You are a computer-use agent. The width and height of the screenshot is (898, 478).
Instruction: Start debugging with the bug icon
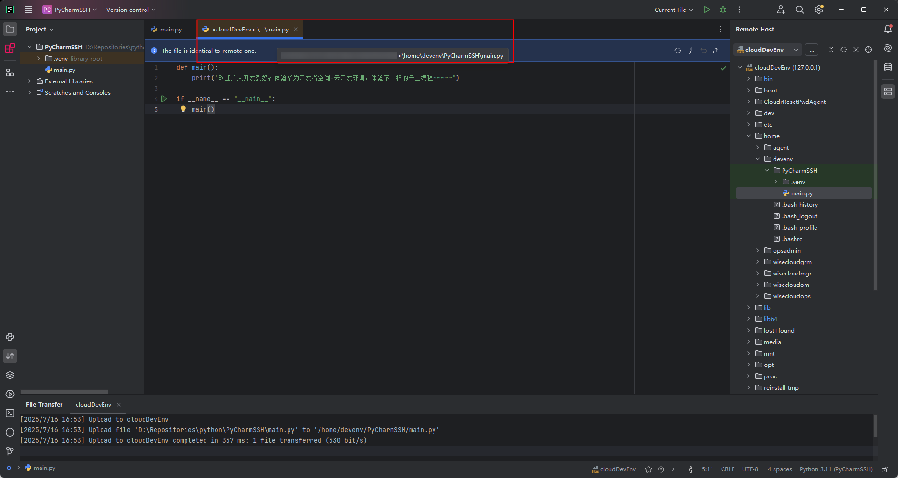click(x=723, y=10)
